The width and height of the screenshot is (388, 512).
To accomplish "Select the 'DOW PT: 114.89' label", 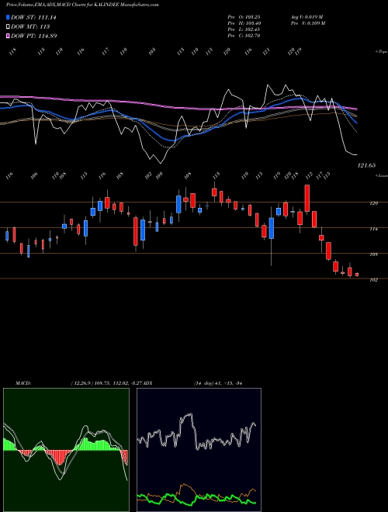I will (x=34, y=36).
